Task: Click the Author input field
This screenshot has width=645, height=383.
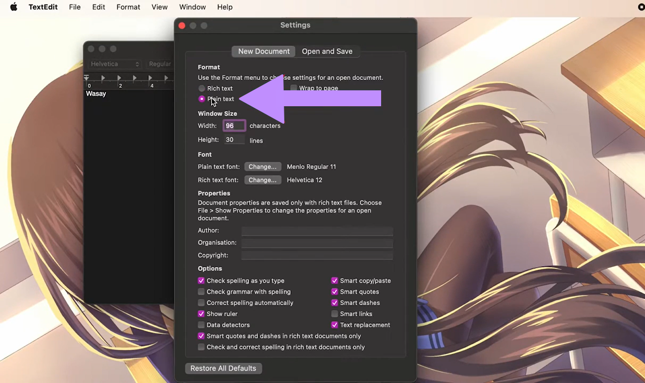Action: pyautogui.click(x=317, y=231)
